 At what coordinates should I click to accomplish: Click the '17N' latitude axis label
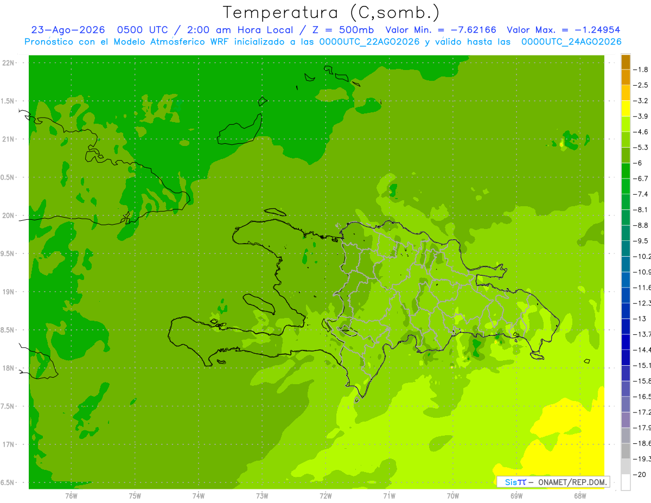pos(8,444)
